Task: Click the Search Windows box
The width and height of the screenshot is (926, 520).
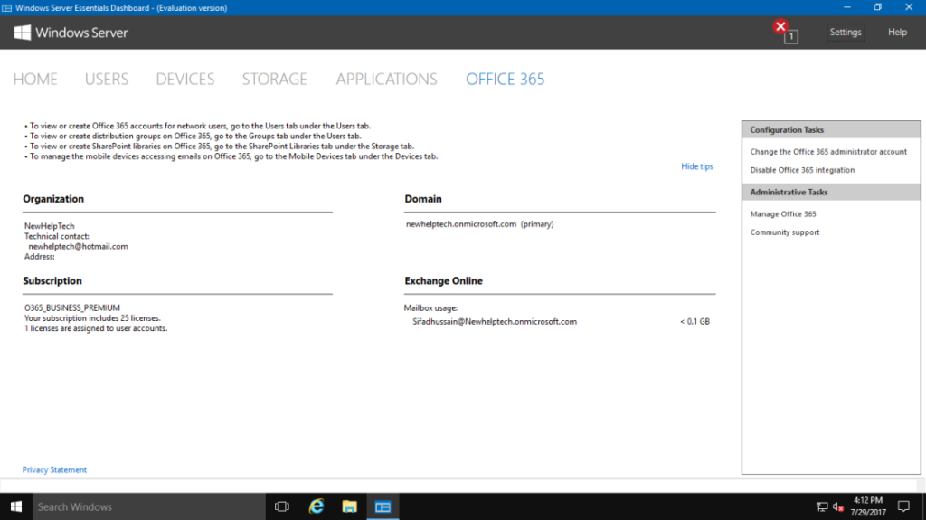Action: point(149,506)
